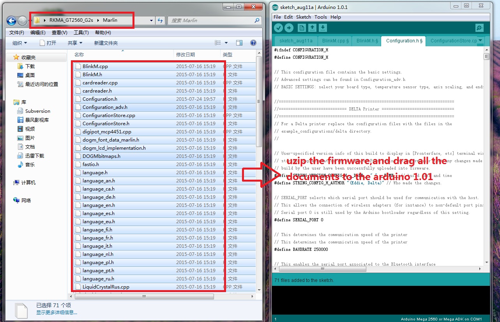Expand RKMA_GT2560_G2s breadcrumb arrow

pyautogui.click(x=99, y=20)
